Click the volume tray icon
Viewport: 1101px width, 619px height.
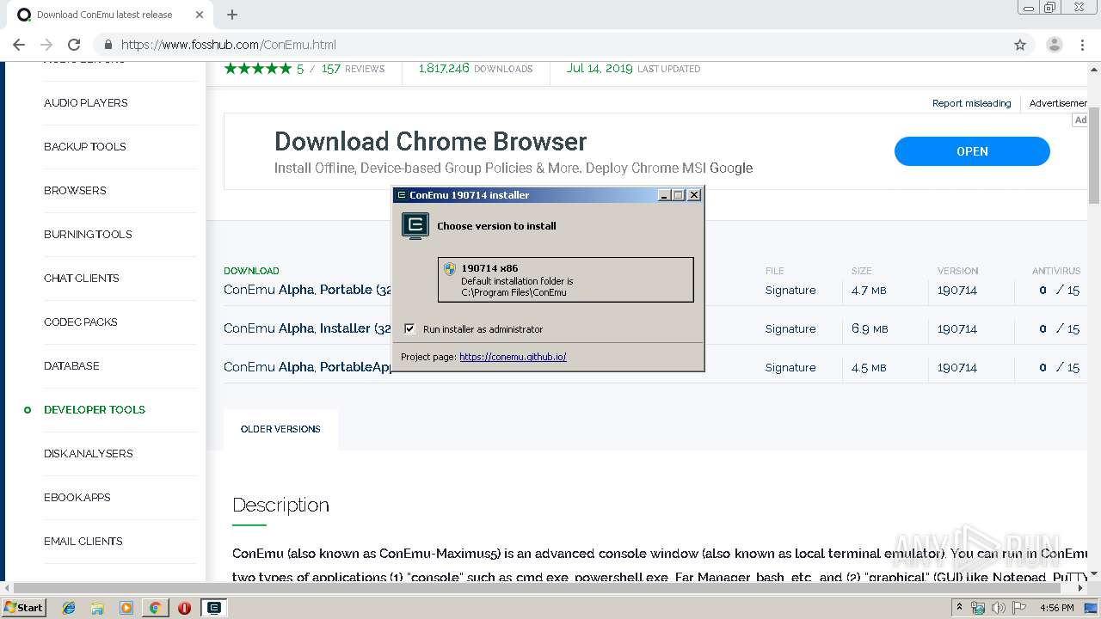(999, 608)
